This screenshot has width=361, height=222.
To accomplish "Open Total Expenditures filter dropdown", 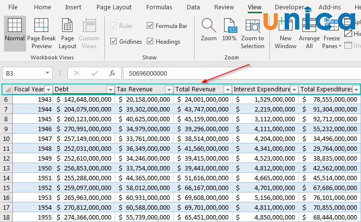I will click(x=356, y=89).
